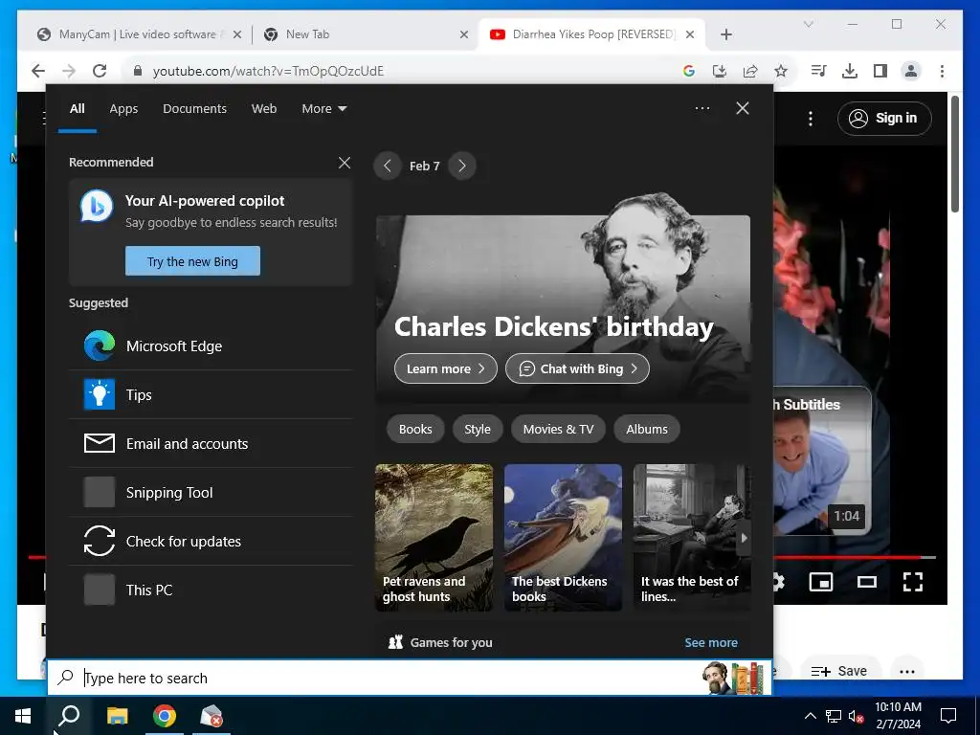Open the taskbar clock showing 10:10 AM
980x735 pixels.
(898, 716)
